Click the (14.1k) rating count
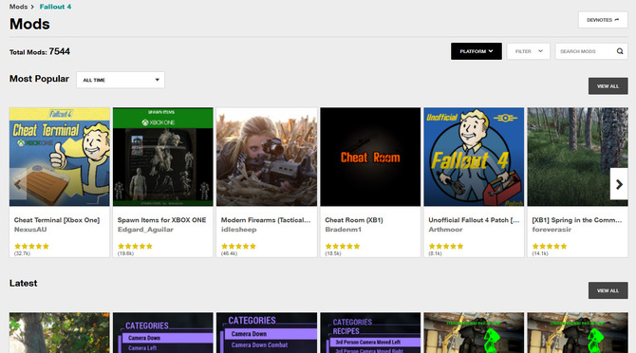 (x=540, y=253)
